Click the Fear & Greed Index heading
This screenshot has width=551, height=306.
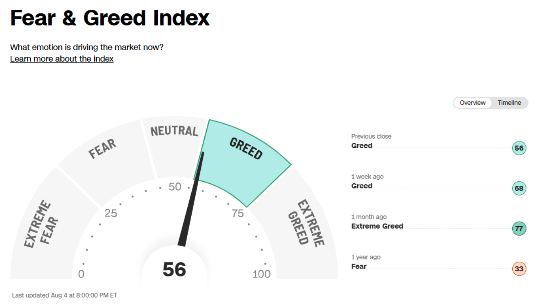110,18
